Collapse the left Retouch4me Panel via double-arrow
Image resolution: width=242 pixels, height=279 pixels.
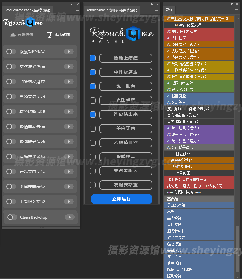(x=72, y=4)
